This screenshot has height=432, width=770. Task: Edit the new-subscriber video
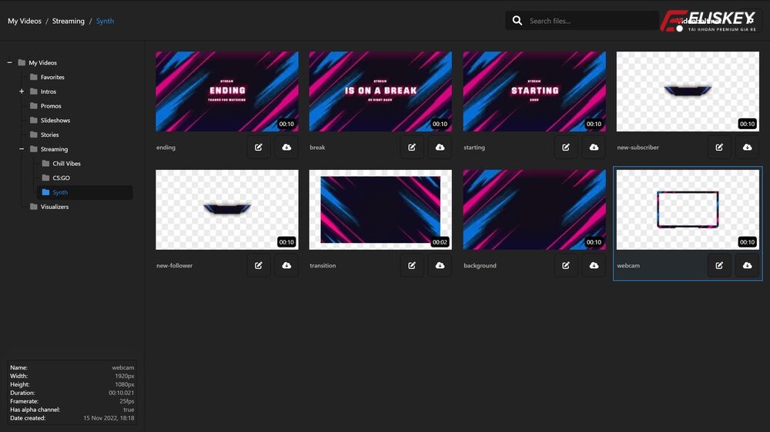click(719, 147)
